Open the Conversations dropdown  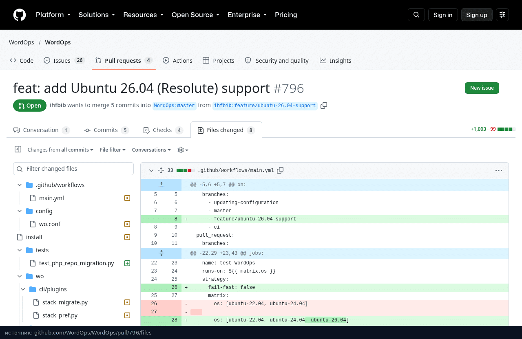151,150
